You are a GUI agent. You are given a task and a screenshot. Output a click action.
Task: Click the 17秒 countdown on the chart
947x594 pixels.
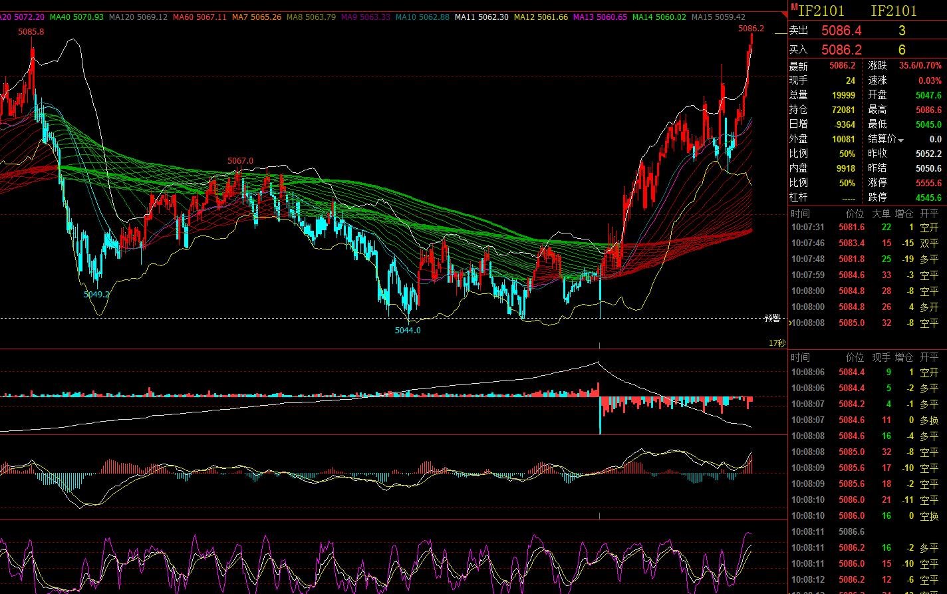[777, 343]
